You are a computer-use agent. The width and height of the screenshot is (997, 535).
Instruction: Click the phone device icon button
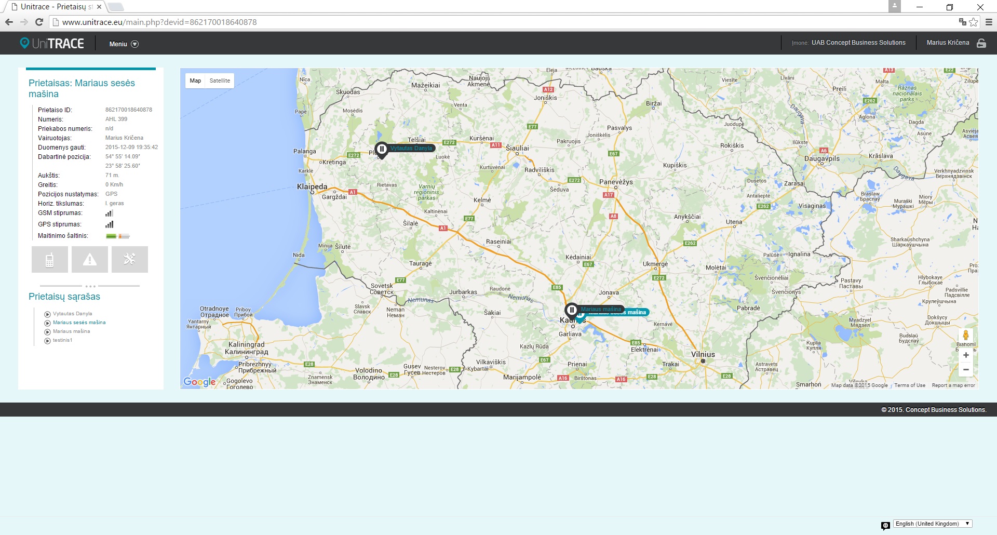pyautogui.click(x=50, y=260)
